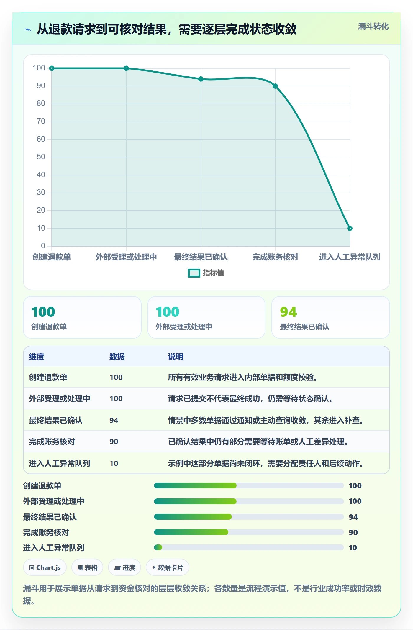The width and height of the screenshot is (413, 630).
Task: Open the 100 创建退款单 data card
Action: pos(82,317)
